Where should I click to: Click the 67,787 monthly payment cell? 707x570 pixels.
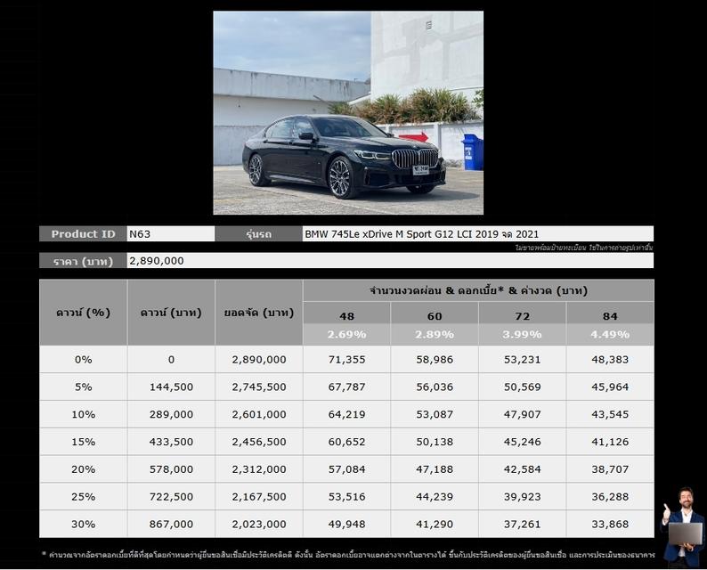pos(346,387)
